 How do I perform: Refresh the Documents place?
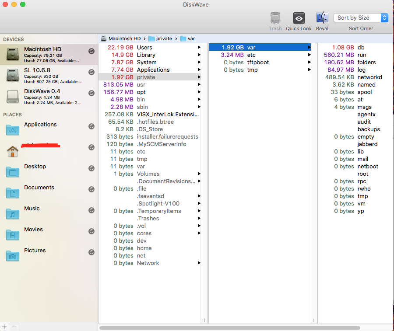91,189
